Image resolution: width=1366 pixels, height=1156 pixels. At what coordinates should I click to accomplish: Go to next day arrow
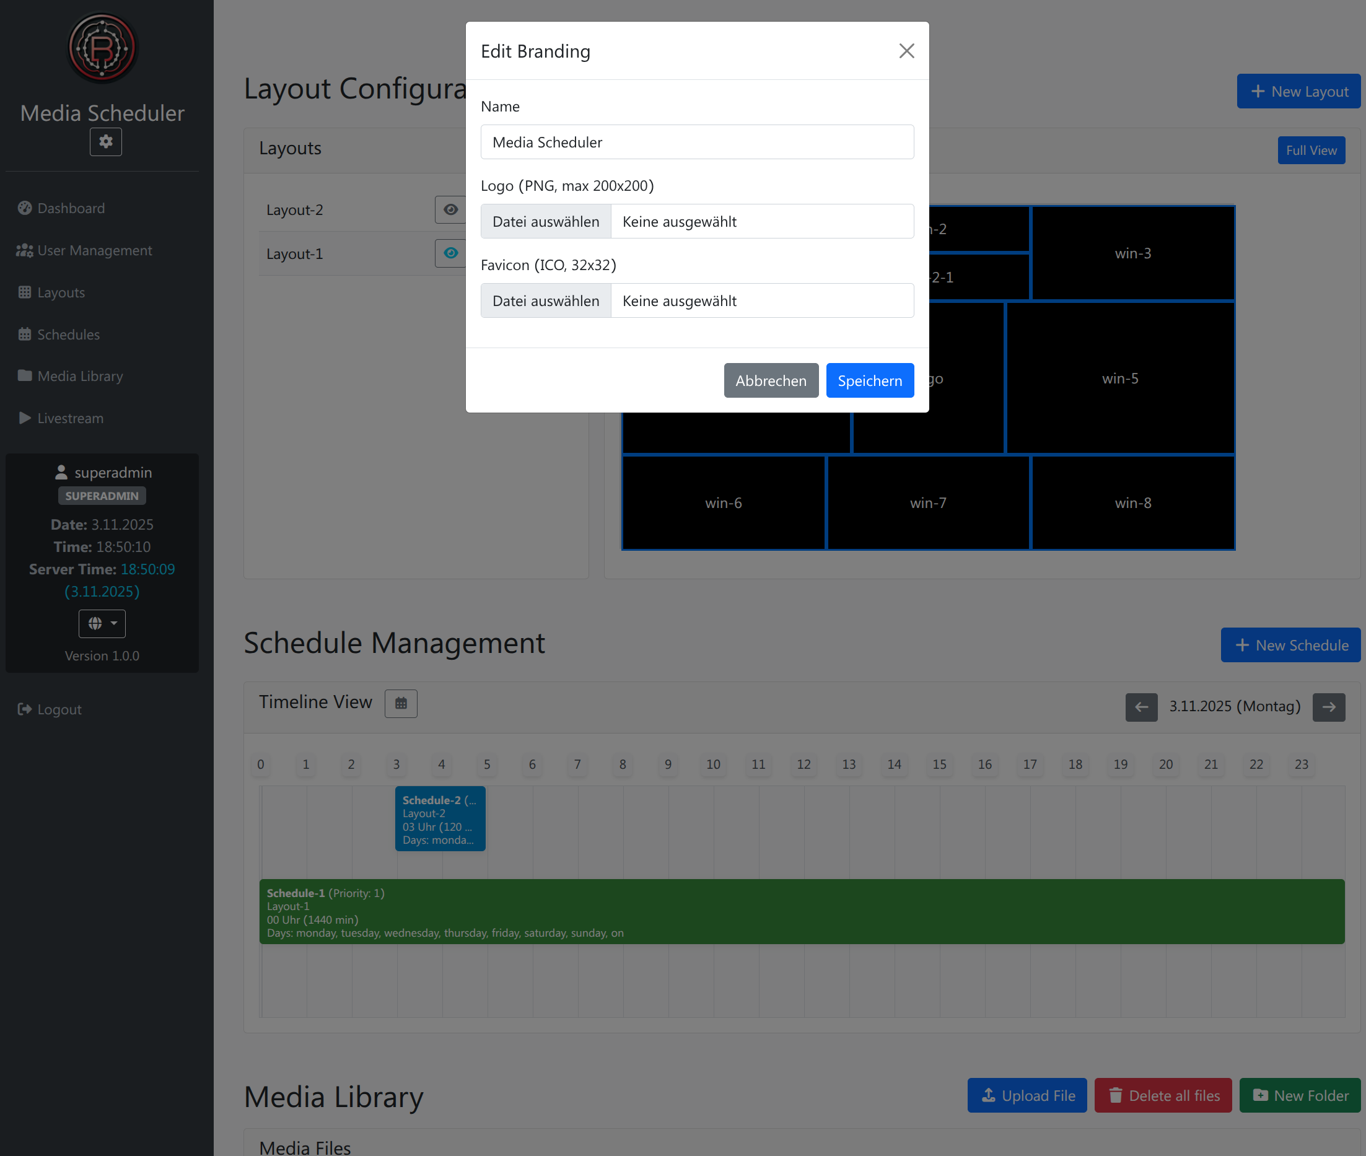[1328, 706]
